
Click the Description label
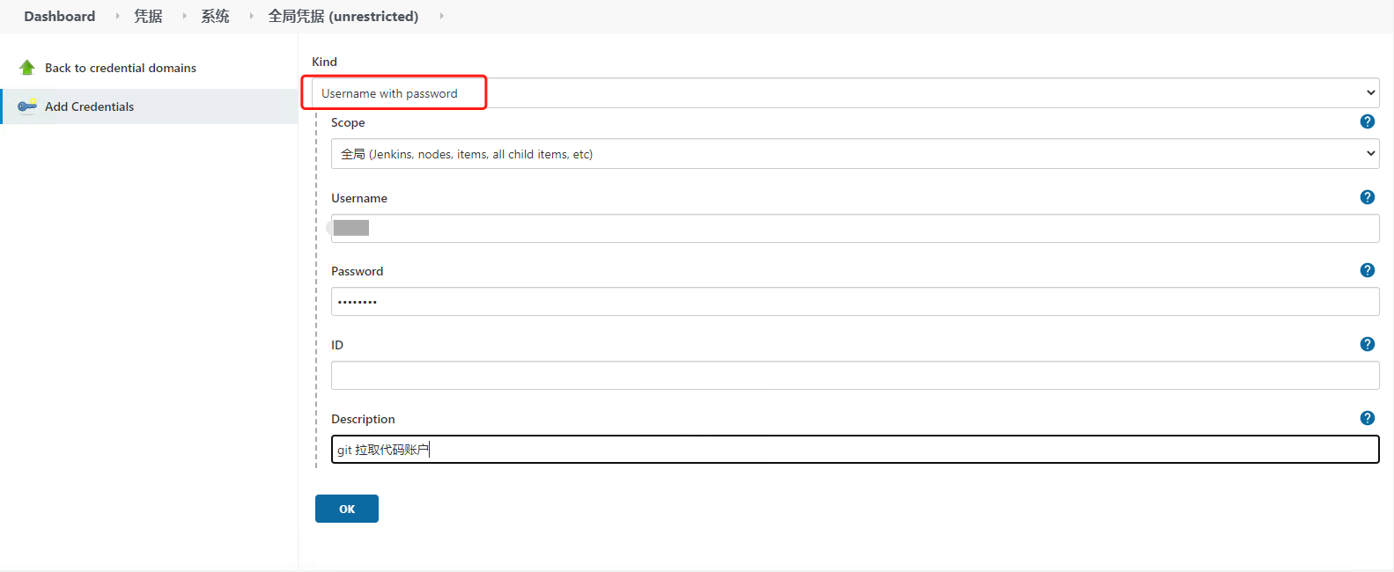point(363,419)
